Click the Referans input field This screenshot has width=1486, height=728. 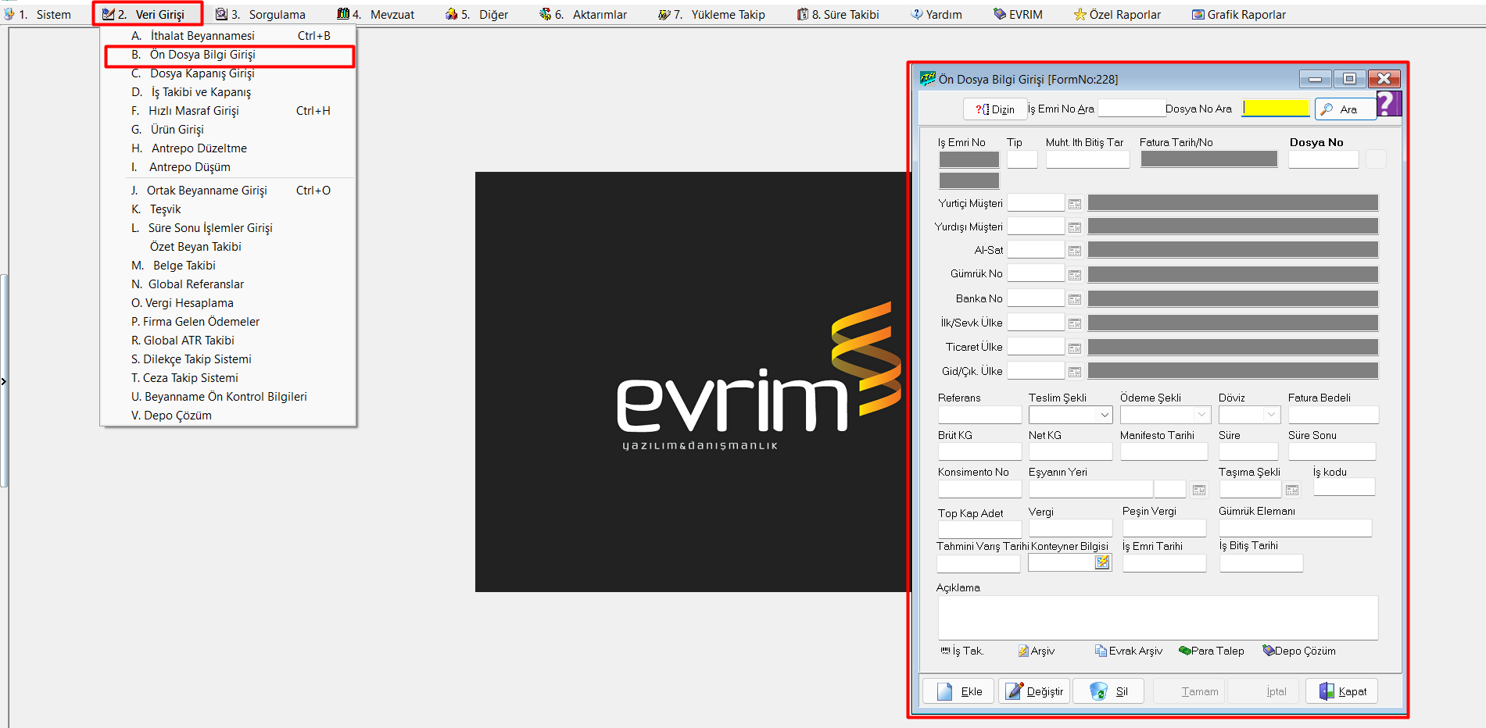[979, 415]
